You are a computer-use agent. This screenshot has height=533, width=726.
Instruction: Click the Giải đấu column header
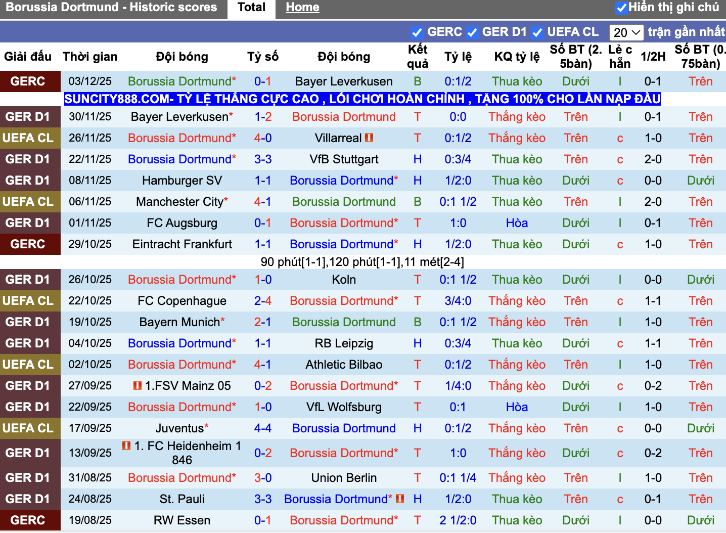point(28,57)
